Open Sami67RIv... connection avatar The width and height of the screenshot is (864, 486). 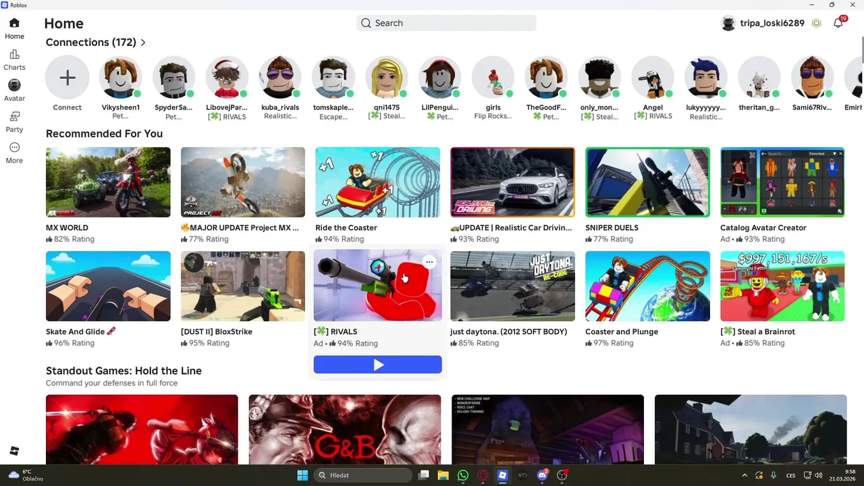click(813, 78)
